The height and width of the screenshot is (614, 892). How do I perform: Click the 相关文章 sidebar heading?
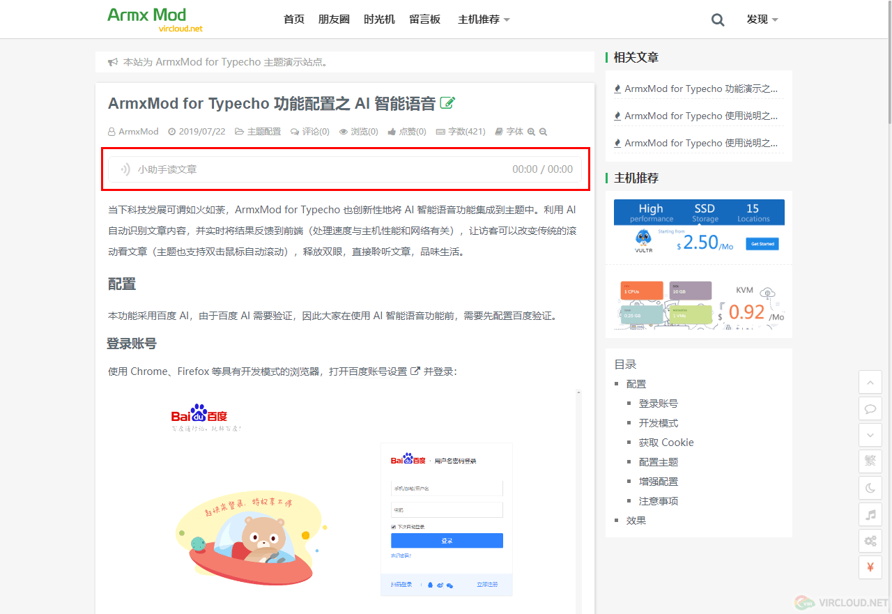[x=636, y=58]
